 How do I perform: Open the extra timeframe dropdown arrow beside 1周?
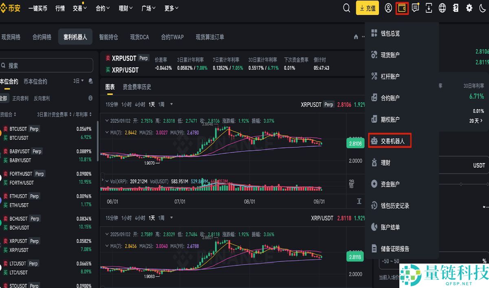pos(171,104)
